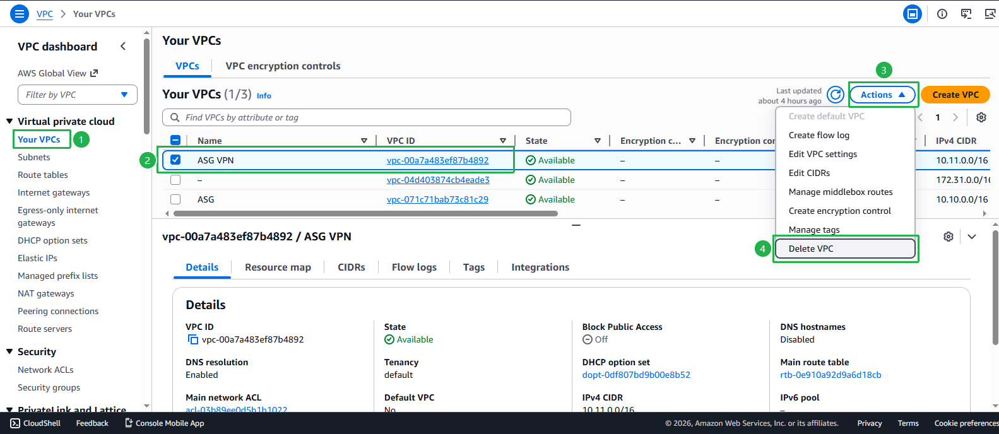Open table preferences gear icon
Screen dimensions: 999x434
coord(981,117)
